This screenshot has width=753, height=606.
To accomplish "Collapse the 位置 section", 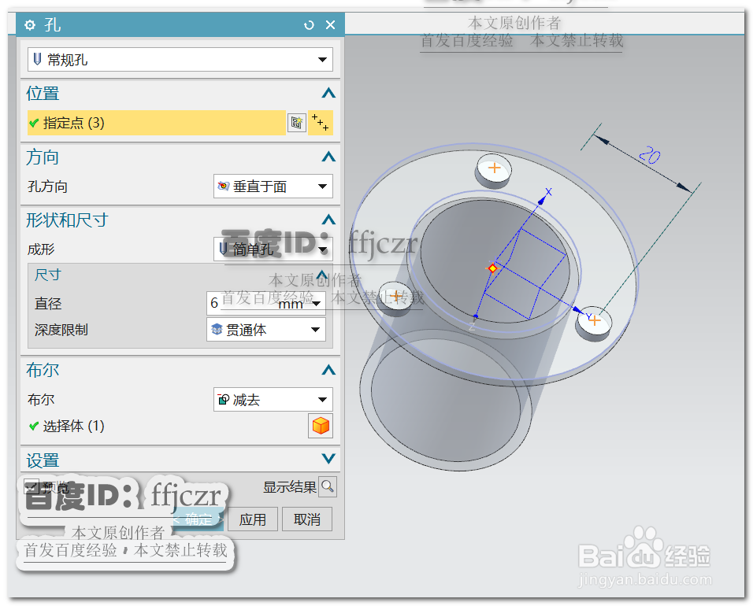I will pyautogui.click(x=328, y=93).
